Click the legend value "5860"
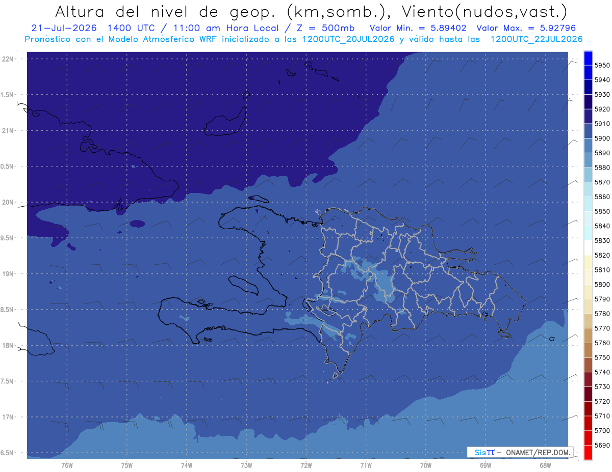 602,197
